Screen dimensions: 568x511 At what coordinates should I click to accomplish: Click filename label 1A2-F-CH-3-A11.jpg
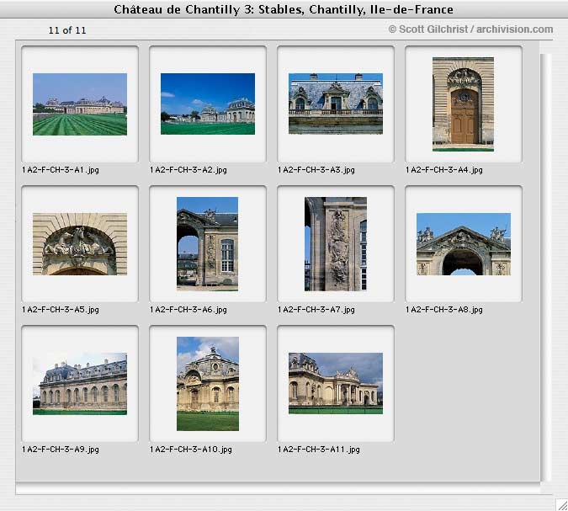pyautogui.click(x=318, y=450)
